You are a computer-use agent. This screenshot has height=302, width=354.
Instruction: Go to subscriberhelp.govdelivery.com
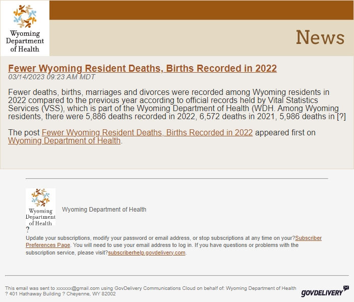tap(147, 253)
